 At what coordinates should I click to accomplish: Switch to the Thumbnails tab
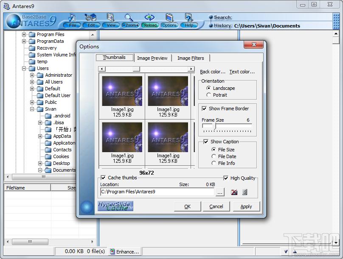click(115, 57)
